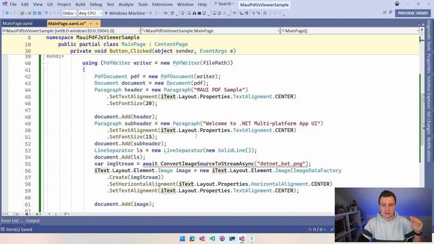Click the .SetFontSize(20); line
The image size is (434, 244).
132,104
